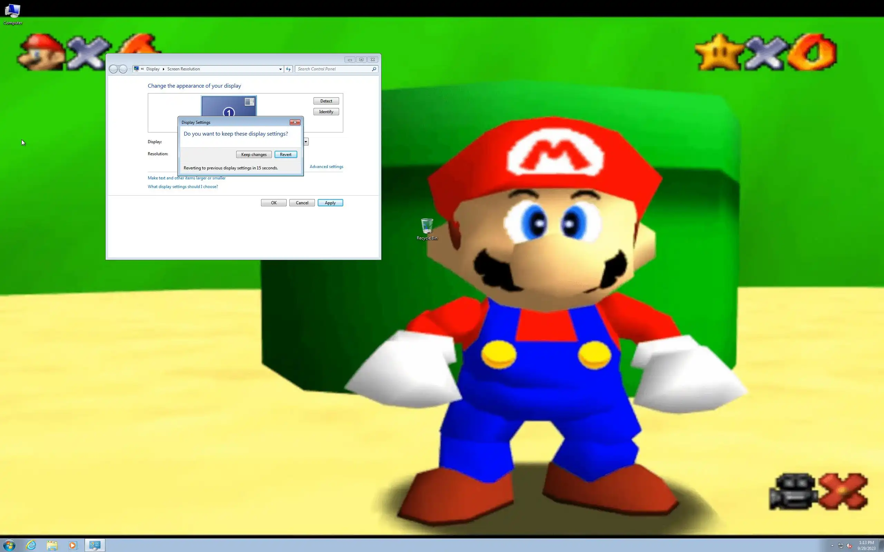Show hidden tray icons arrow
The height and width of the screenshot is (552, 884).
(x=832, y=545)
